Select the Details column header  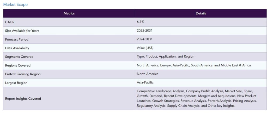pos(201,13)
